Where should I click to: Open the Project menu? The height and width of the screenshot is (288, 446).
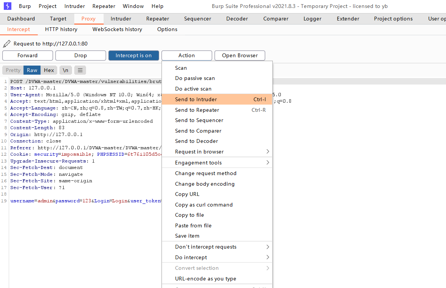click(47, 6)
